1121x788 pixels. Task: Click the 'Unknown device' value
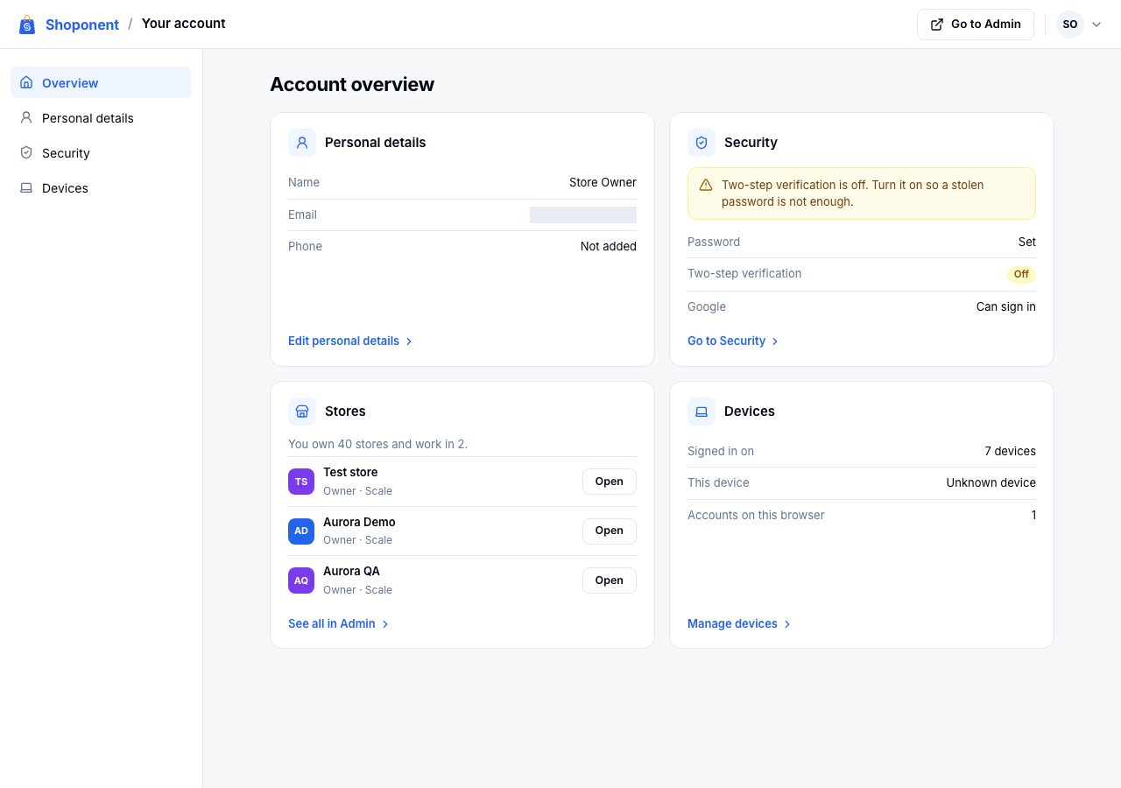[991, 482]
